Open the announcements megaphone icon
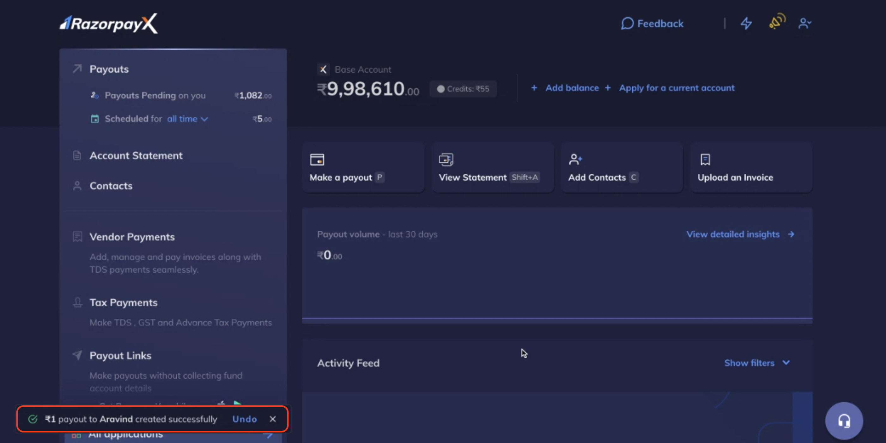Viewport: 886px width, 443px height. (777, 21)
